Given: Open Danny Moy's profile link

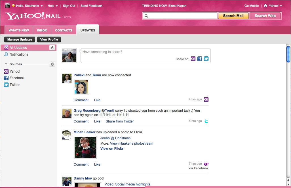Looking at the screenshot, I should pos(83,178).
